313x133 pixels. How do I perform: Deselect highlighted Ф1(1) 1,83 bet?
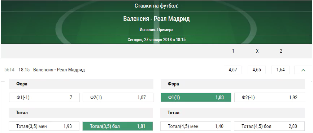(196, 97)
